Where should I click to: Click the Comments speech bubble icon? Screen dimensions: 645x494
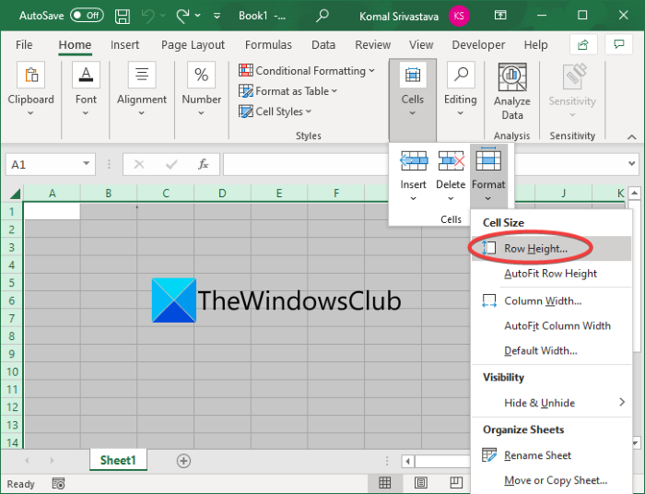tap(618, 44)
